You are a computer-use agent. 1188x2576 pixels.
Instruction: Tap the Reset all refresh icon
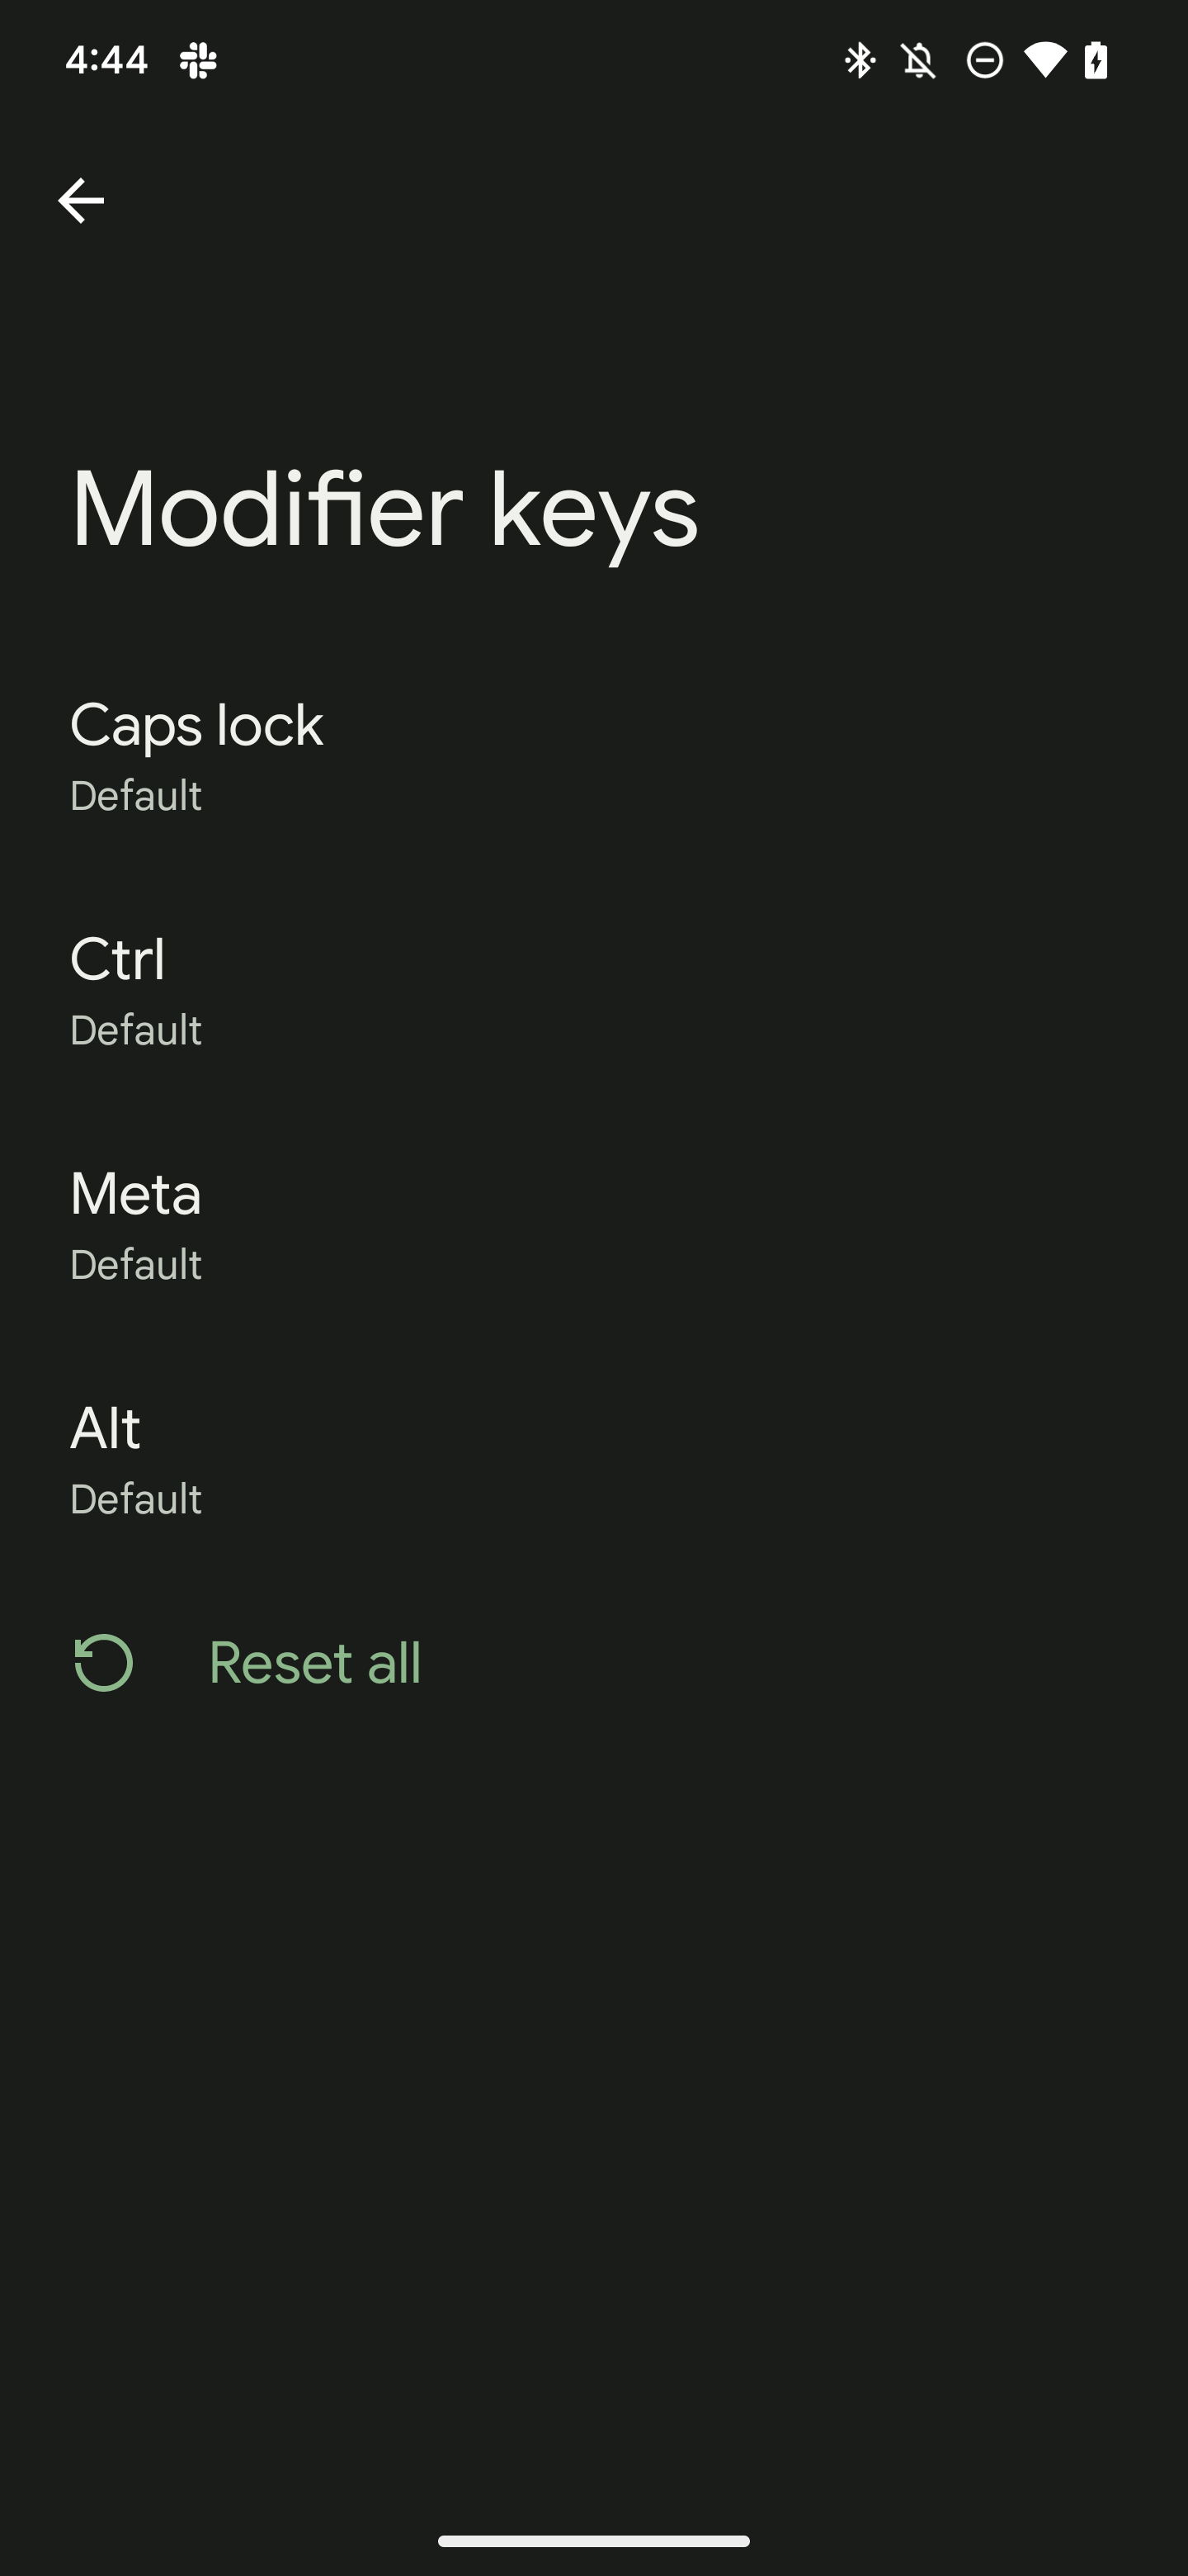tap(104, 1663)
